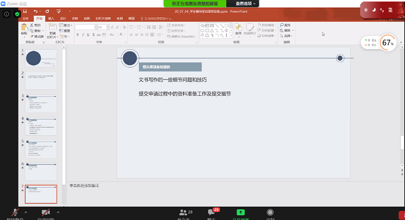Click notes area 单击此处添加备注
This screenshot has width=405, height=220.
coord(84,185)
